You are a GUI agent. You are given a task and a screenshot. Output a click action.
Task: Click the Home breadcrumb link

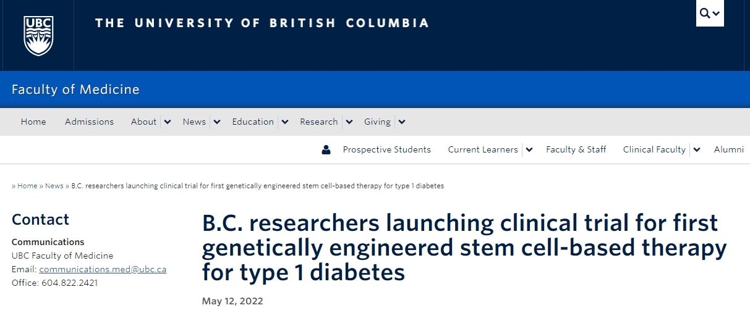[x=27, y=186]
